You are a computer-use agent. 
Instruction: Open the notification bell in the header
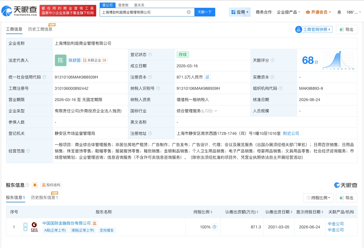tap(339, 12)
